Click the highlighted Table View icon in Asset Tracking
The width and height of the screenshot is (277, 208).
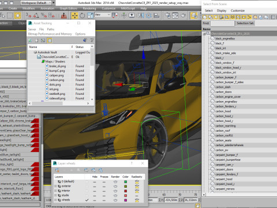[50, 40]
